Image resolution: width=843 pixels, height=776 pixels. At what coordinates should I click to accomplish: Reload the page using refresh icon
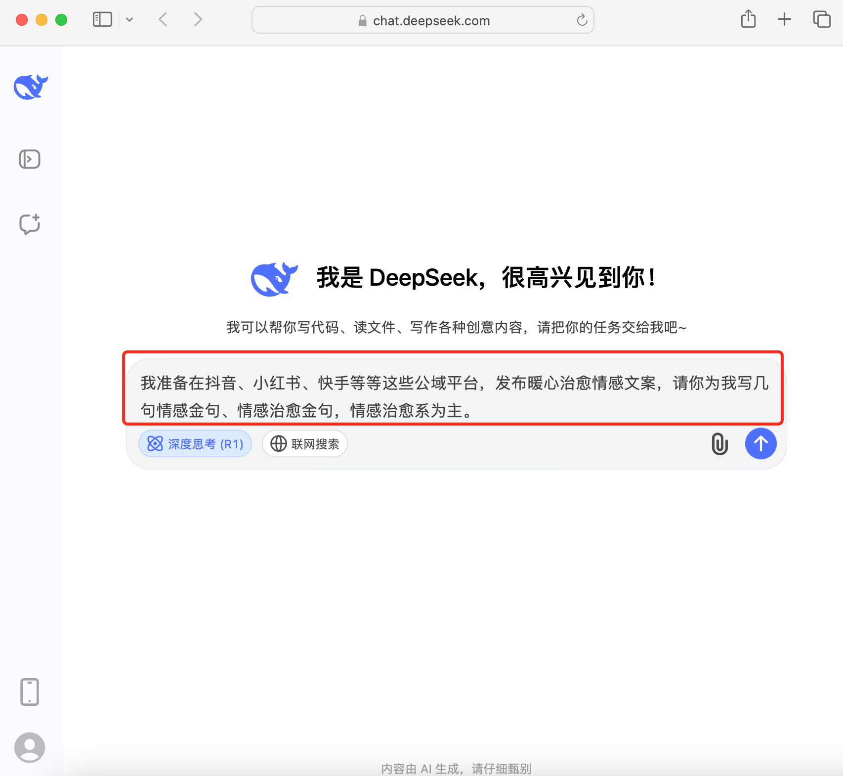(x=582, y=20)
